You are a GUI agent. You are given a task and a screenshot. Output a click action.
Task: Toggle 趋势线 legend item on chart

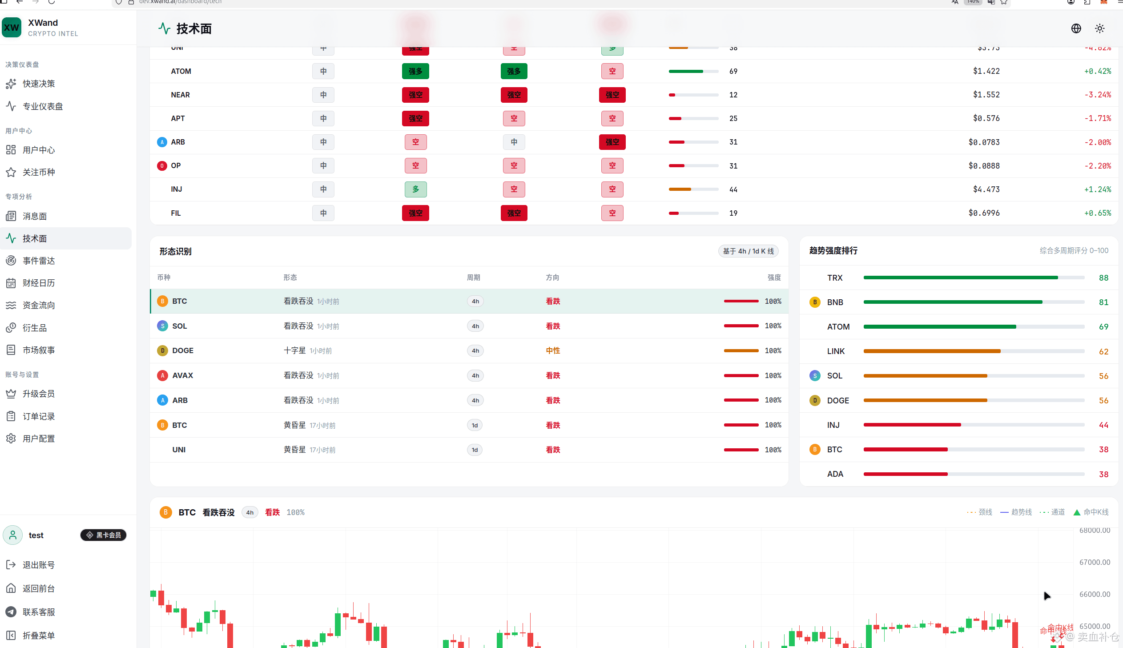click(x=1016, y=512)
